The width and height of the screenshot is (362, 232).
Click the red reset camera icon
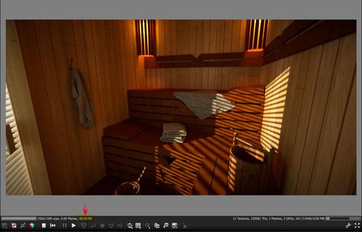click(14, 225)
